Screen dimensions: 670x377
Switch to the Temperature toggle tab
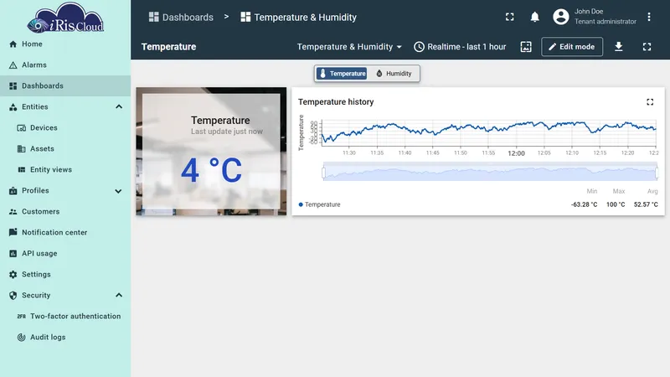coord(342,74)
